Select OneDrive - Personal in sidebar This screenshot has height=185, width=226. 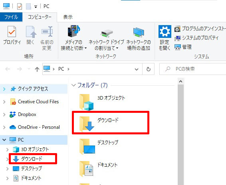[x=39, y=127]
